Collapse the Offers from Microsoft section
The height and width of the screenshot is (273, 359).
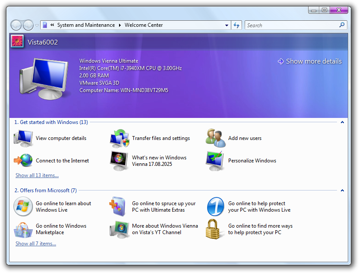(x=342, y=190)
